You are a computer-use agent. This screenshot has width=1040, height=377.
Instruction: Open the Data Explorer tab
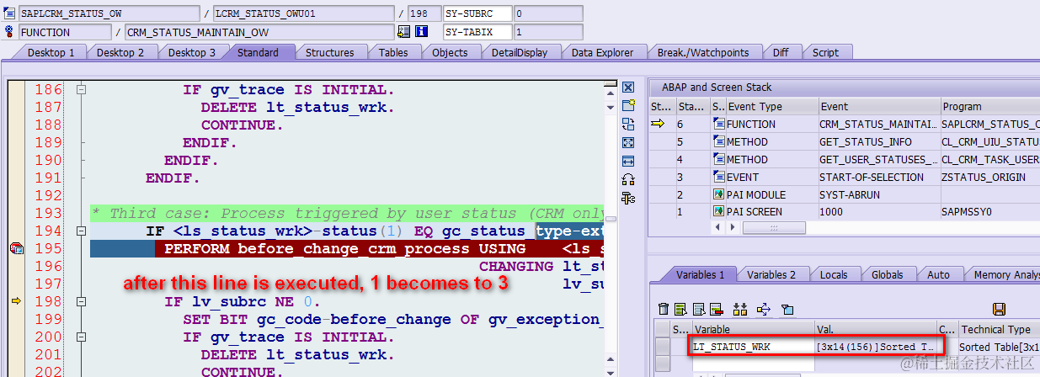coord(602,52)
